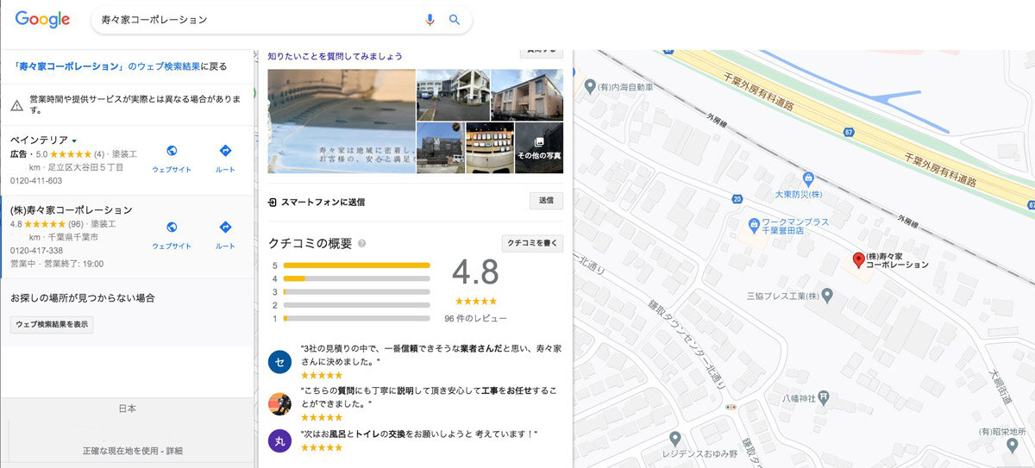Click (有)内海自動車 map marker
The height and width of the screenshot is (468, 1035).
coord(590,86)
